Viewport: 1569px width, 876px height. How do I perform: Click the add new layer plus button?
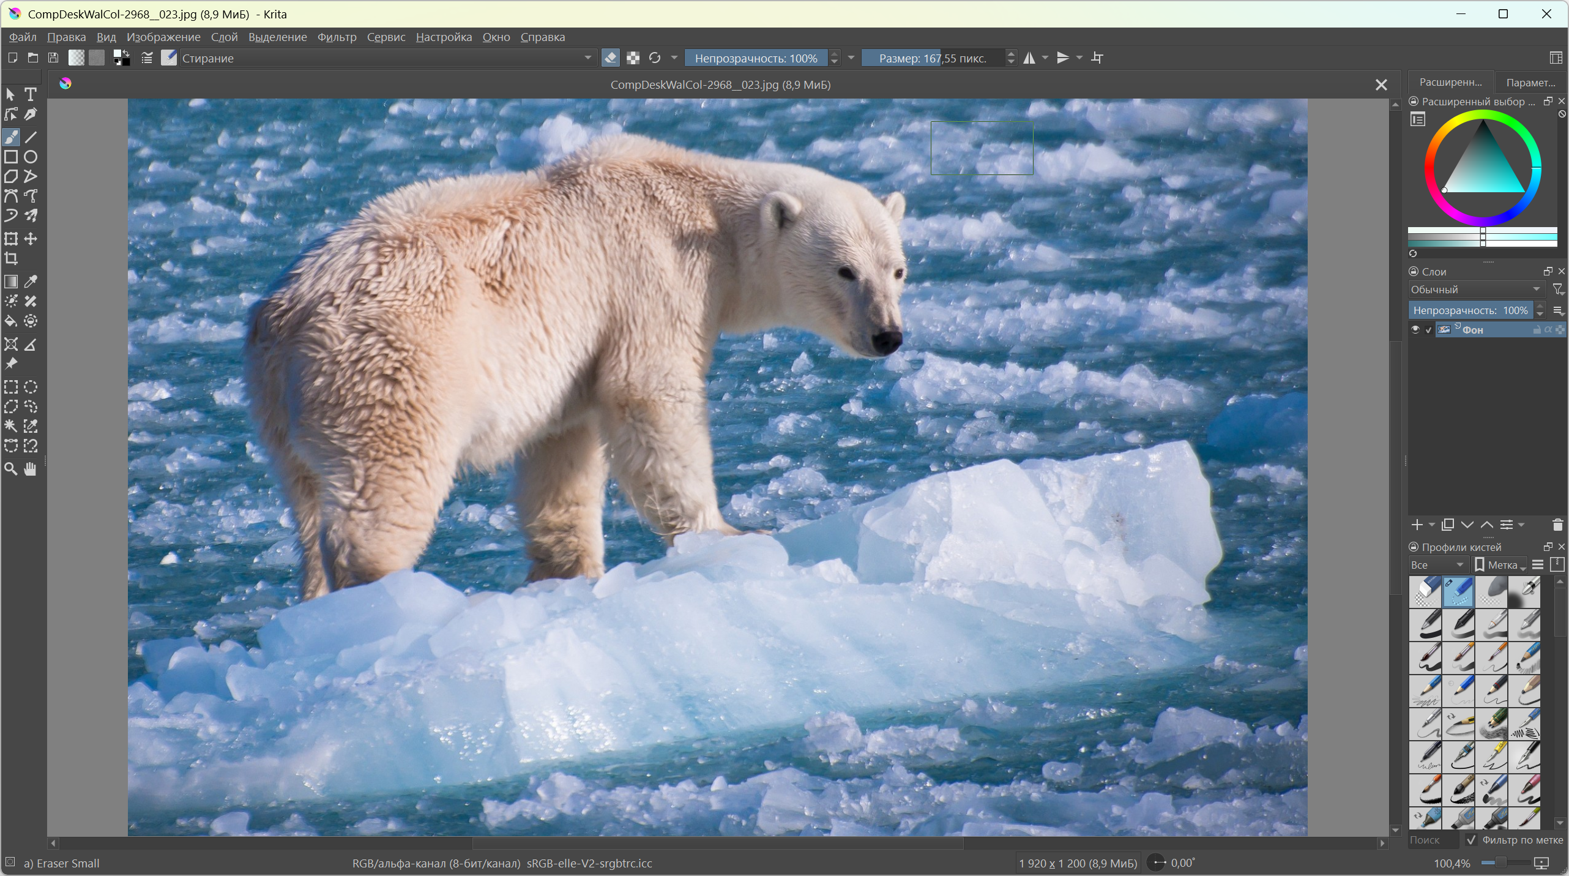pyautogui.click(x=1417, y=525)
